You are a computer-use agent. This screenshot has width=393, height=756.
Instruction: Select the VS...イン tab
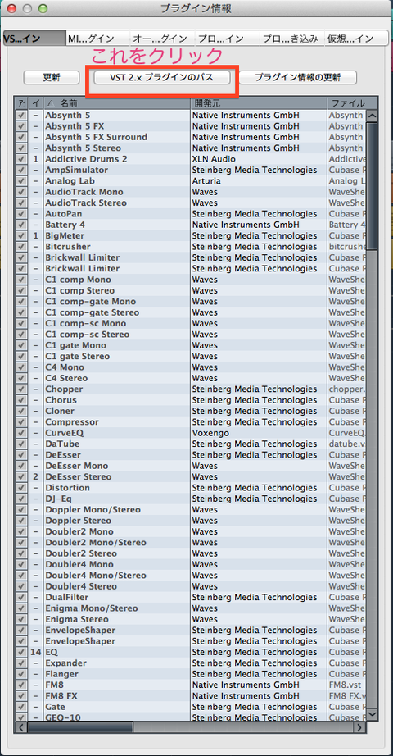(34, 39)
